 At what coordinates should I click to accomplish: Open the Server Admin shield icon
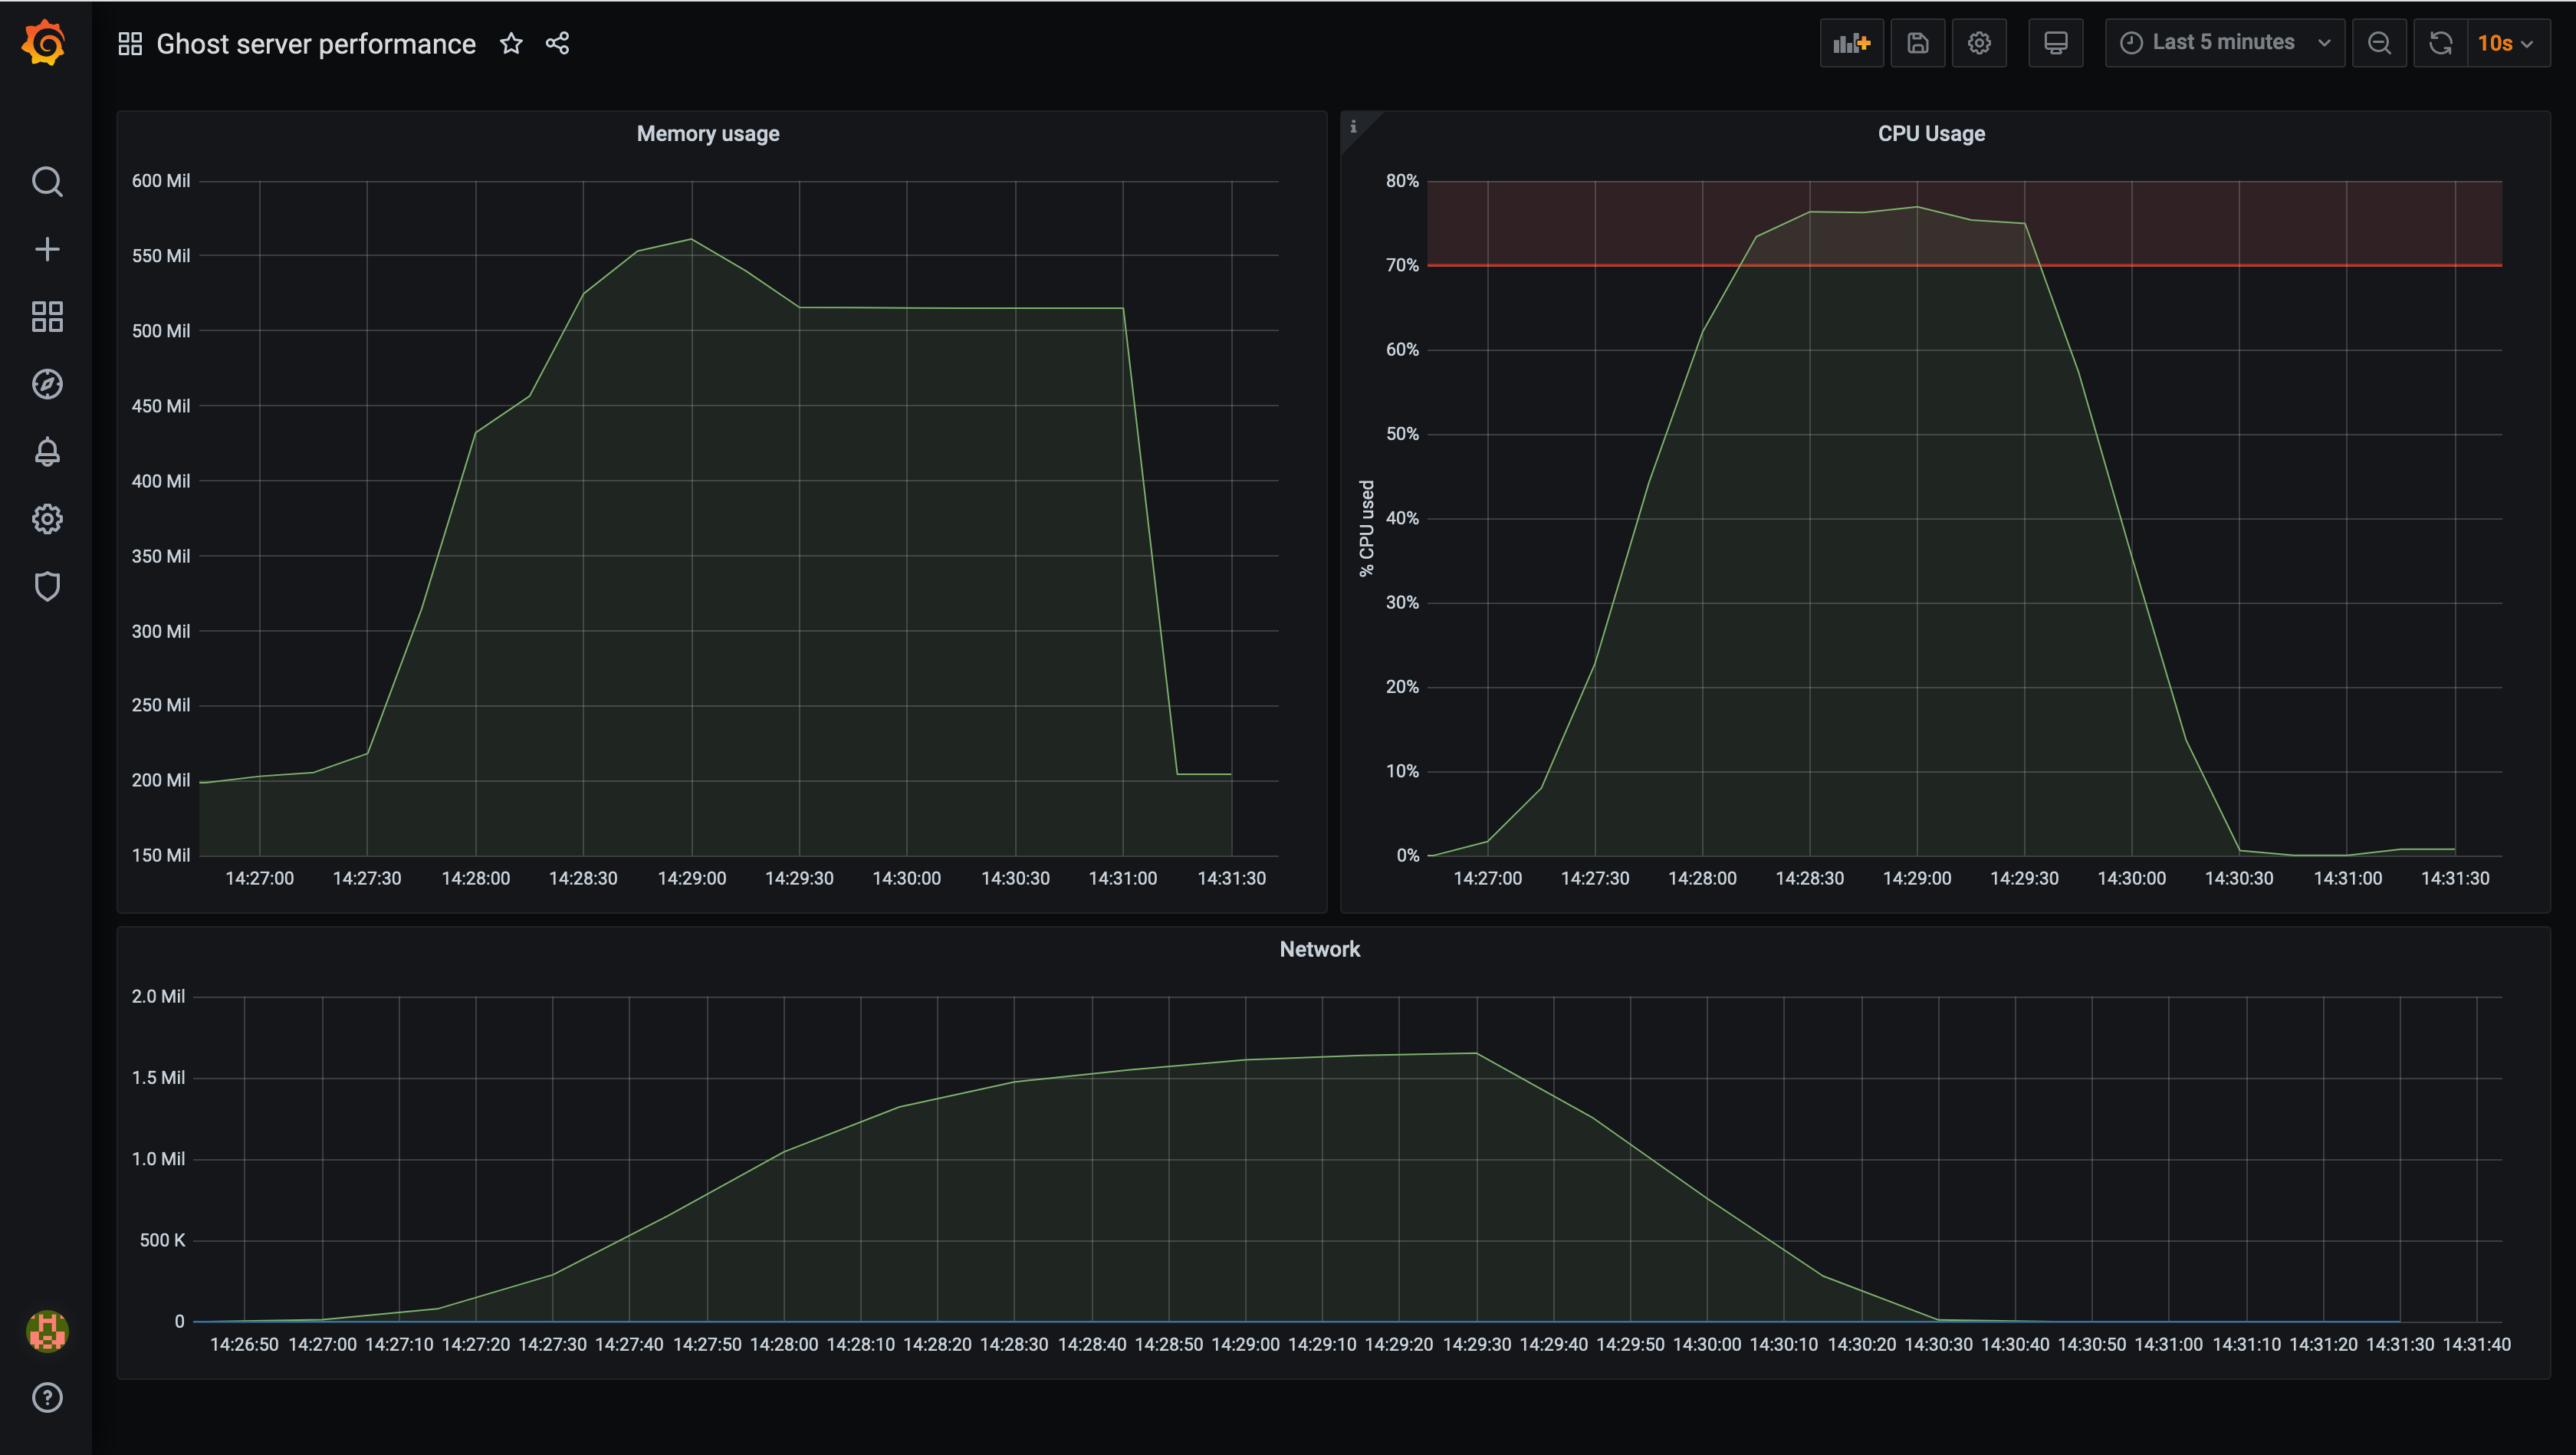coord(47,586)
